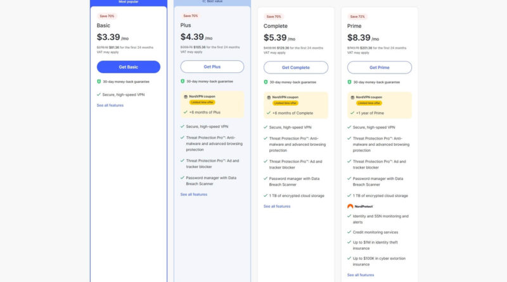Open See all features under Complete
Screen dimensions: 507x282
(277, 207)
